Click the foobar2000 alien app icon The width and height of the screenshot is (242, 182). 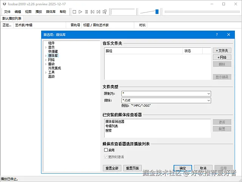tap(5, 4)
